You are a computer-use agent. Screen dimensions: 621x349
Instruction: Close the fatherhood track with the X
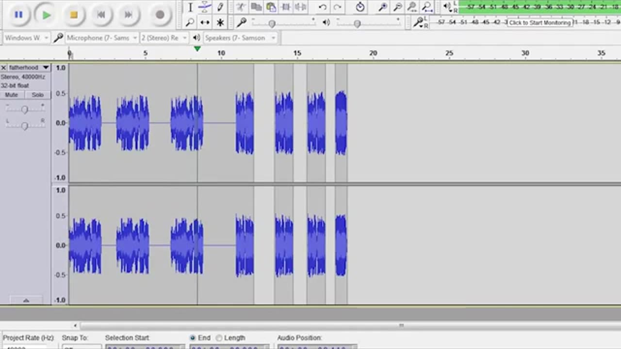click(3, 67)
